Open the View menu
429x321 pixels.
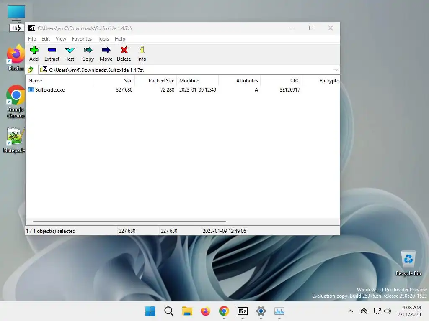pos(61,39)
